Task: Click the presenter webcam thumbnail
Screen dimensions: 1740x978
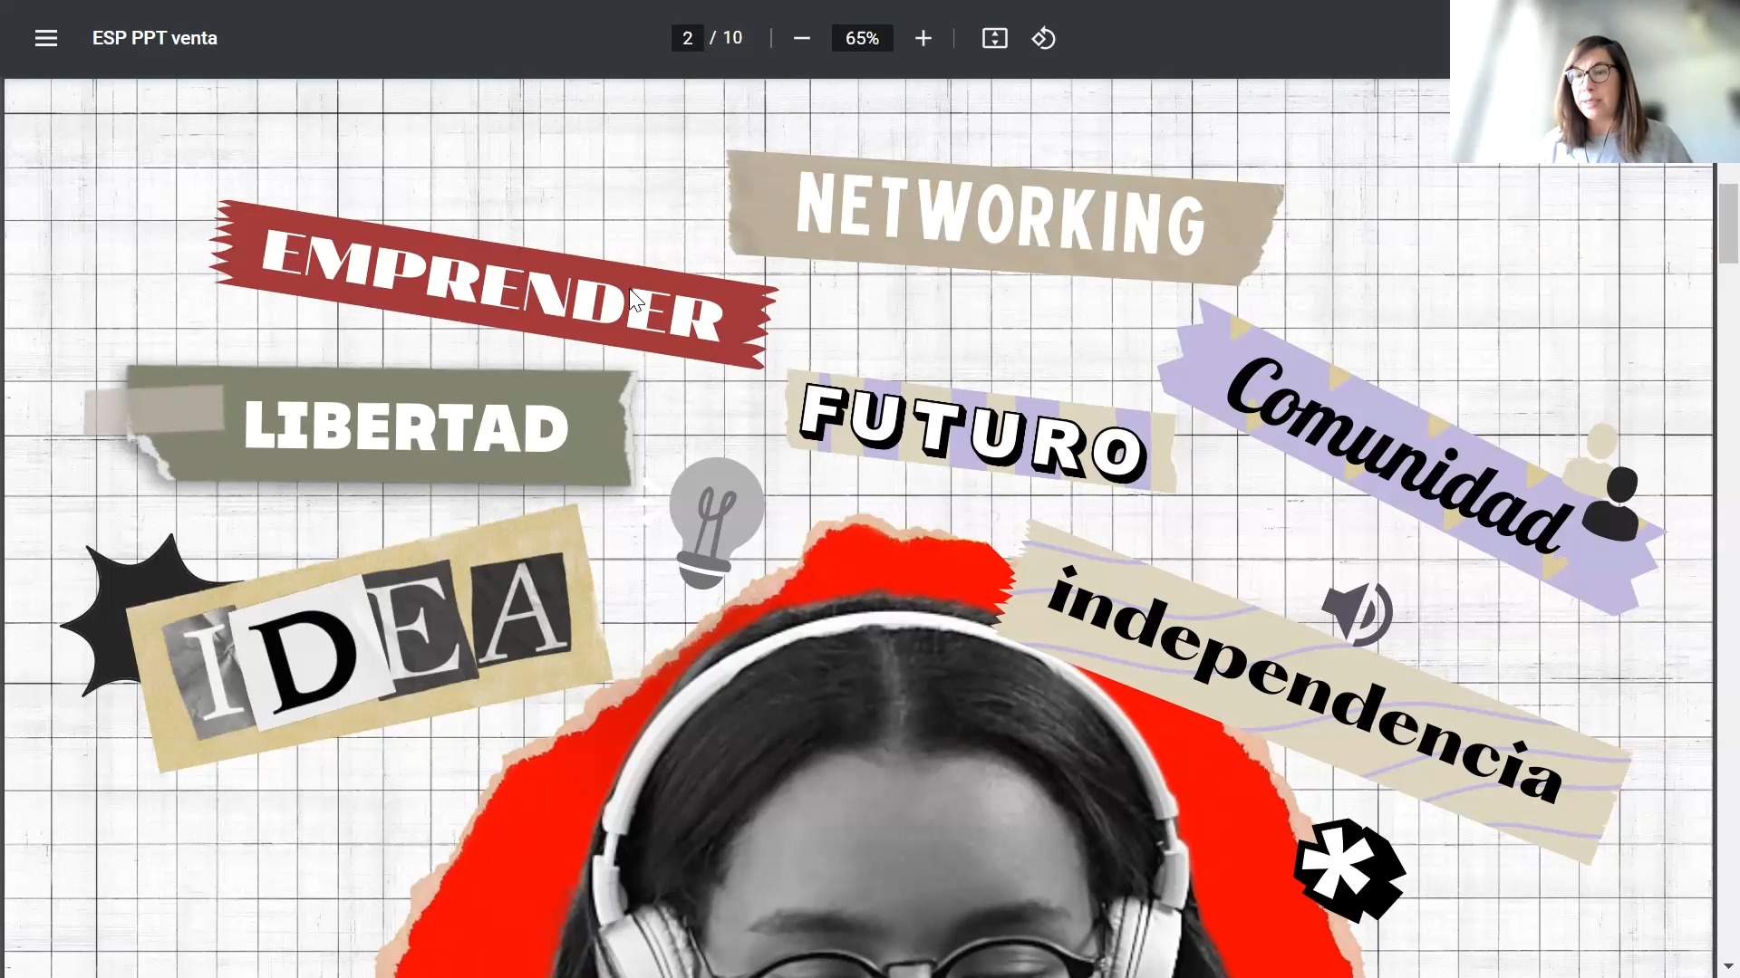Action: click(1595, 81)
